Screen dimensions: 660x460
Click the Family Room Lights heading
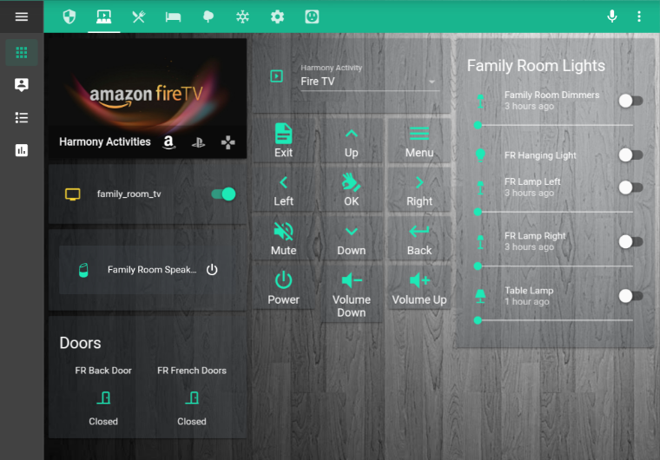click(536, 66)
